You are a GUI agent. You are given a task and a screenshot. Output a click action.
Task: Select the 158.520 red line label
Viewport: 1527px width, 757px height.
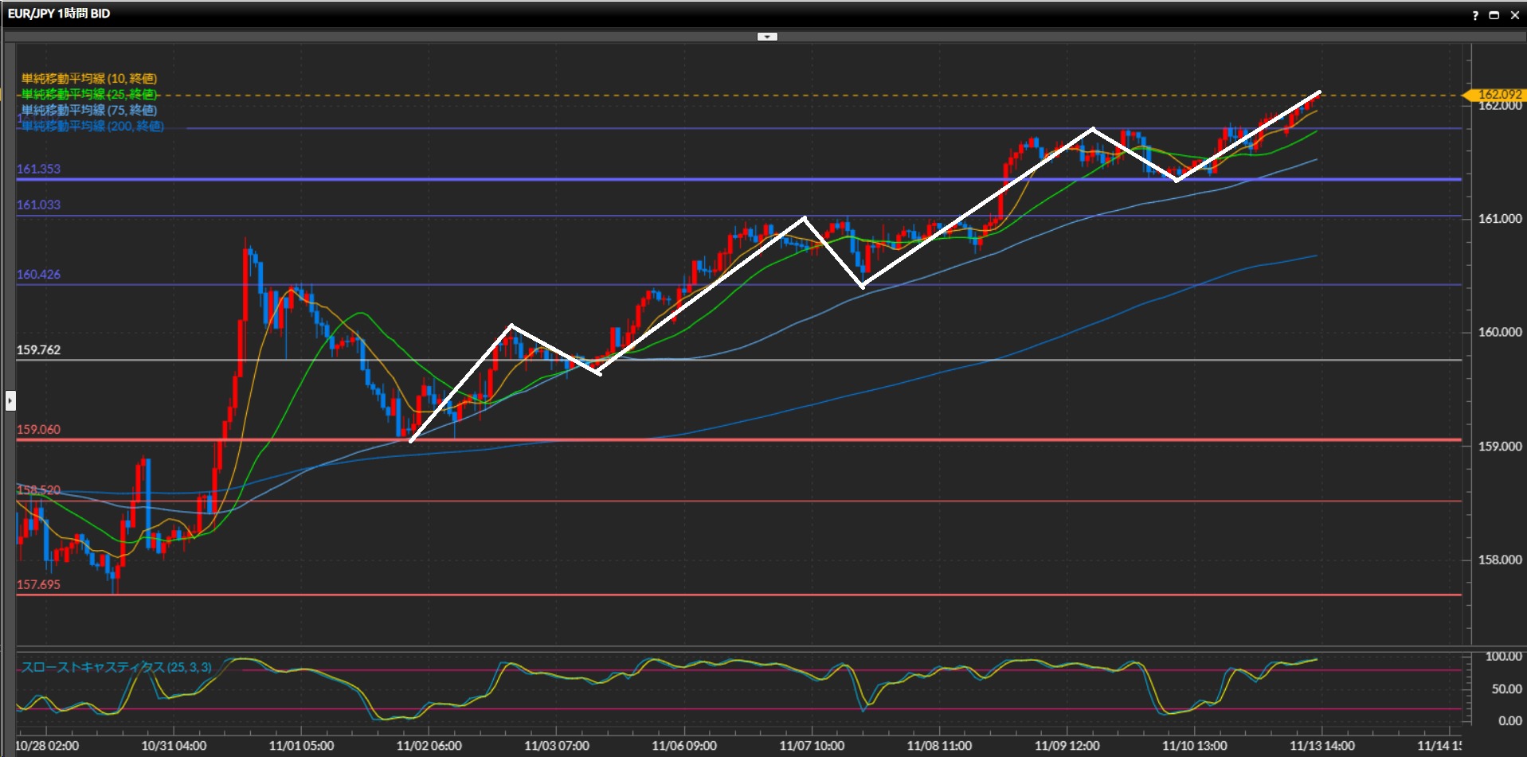tap(38, 490)
